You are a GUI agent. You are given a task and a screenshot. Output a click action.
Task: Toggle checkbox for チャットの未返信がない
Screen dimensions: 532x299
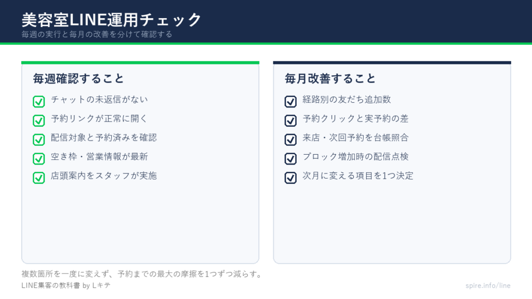(38, 101)
